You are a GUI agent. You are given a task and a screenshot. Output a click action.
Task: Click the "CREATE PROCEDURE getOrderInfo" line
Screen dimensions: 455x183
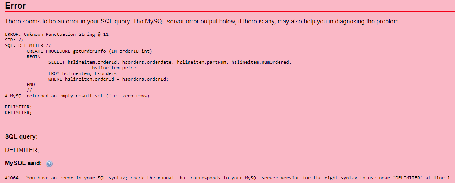tap(90, 51)
